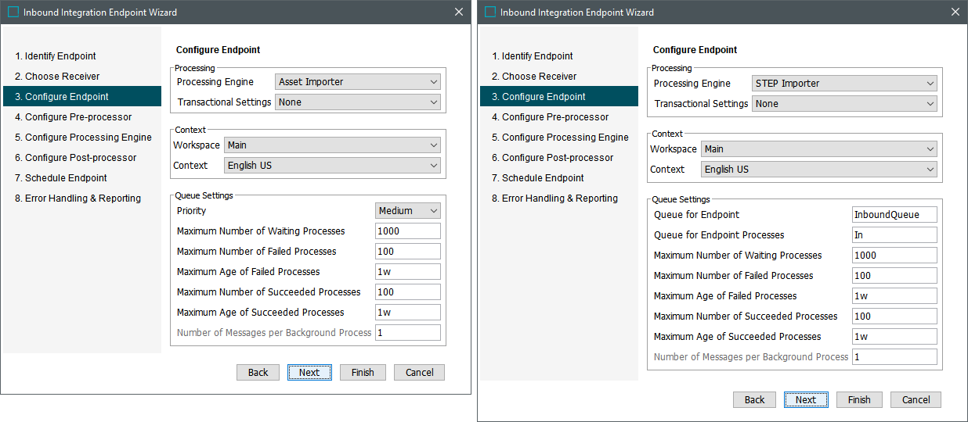Click title bar window icon of Asset Importer wizard

click(x=13, y=13)
